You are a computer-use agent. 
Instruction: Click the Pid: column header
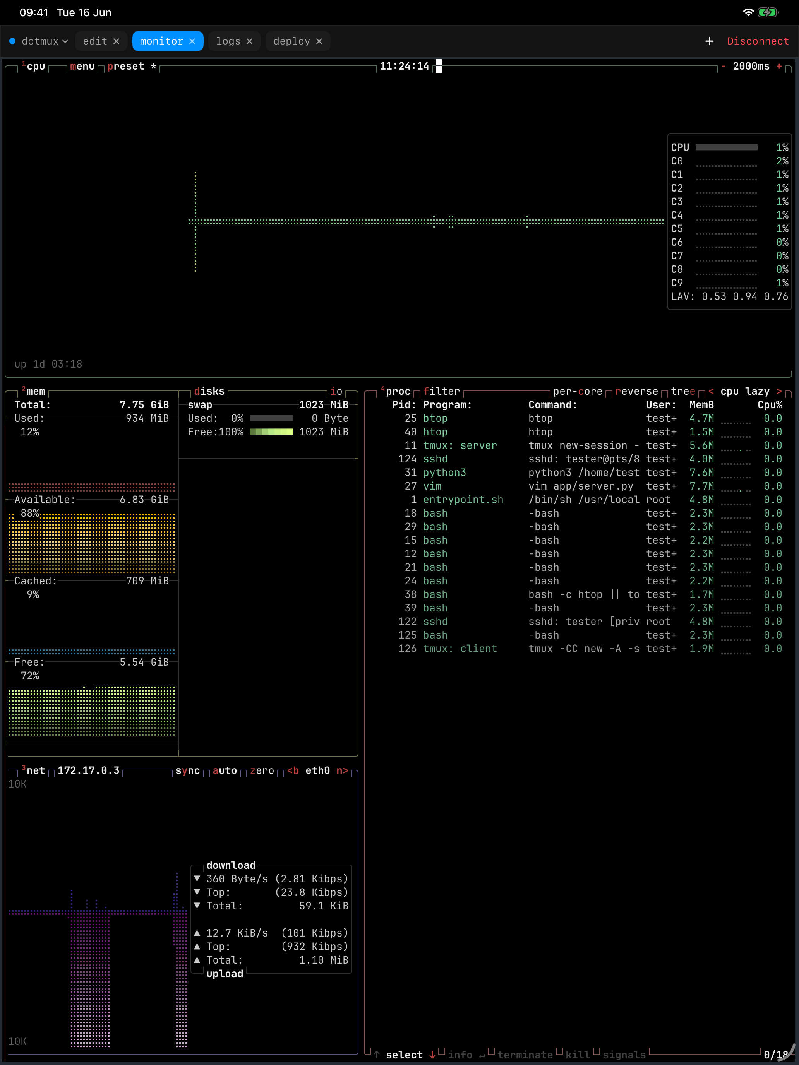coord(404,405)
